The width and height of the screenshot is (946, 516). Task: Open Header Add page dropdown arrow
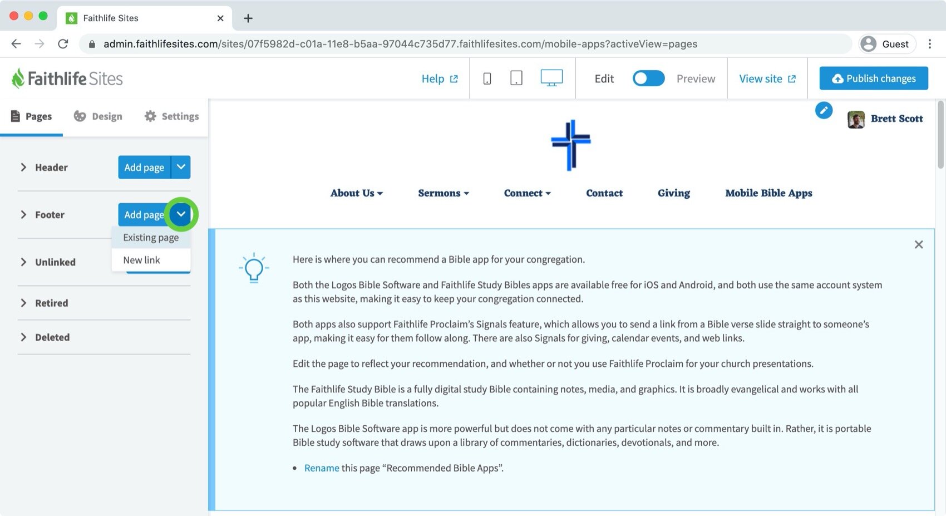pos(181,167)
